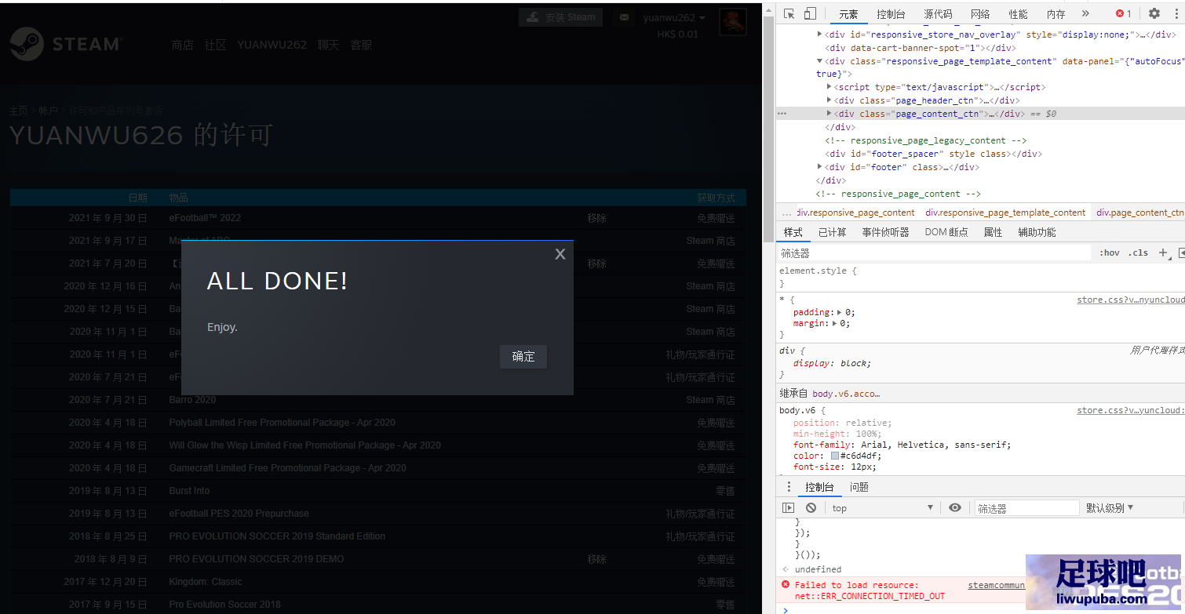1185x614 pixels.
Task: Click the #c6d4df color swatch
Action: pos(835,456)
